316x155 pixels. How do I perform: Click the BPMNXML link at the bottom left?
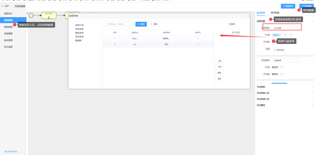coord(11,151)
